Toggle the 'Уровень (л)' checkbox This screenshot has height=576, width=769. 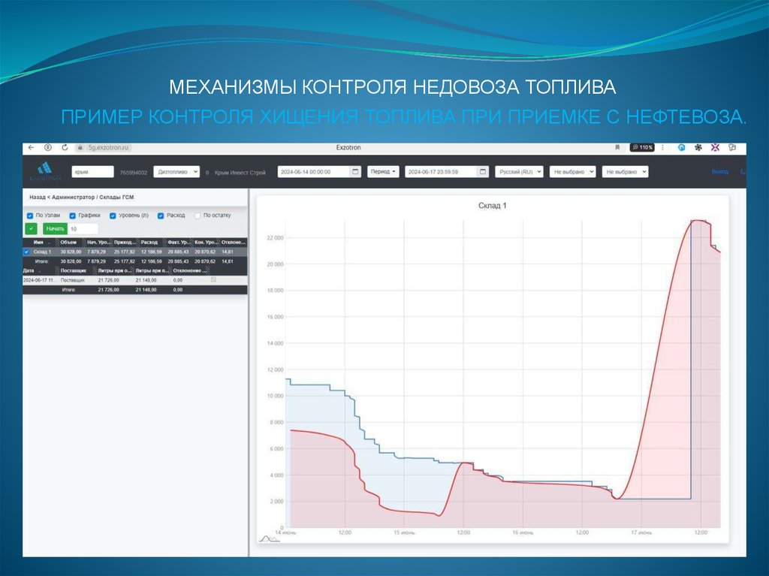113,216
